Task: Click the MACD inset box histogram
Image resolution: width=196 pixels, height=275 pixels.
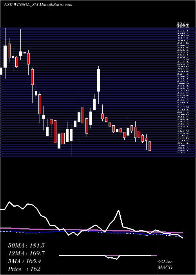Action: (108, 255)
